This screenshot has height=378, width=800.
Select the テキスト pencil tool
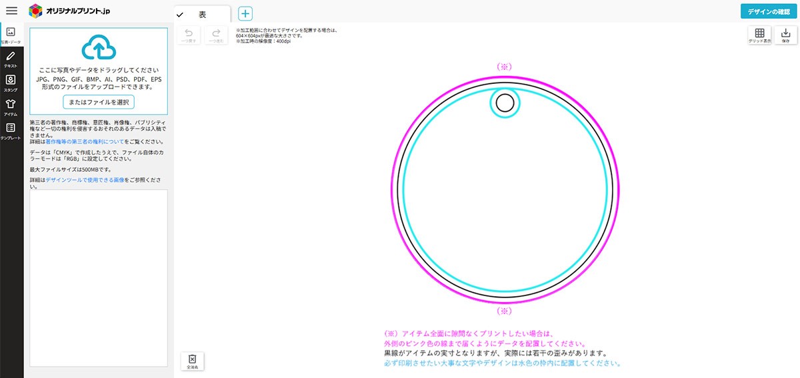pos(11,59)
